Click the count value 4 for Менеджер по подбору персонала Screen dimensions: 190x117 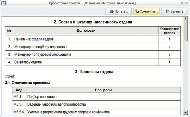(x=169, y=47)
